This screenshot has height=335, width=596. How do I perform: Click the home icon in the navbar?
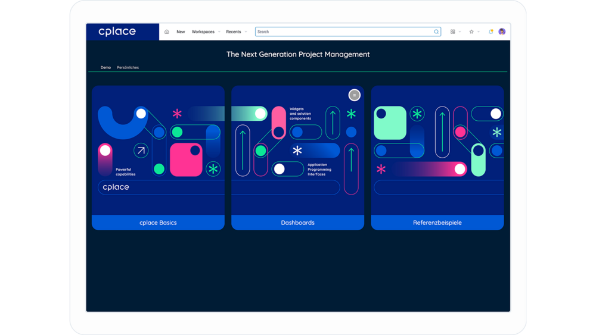coord(167,32)
